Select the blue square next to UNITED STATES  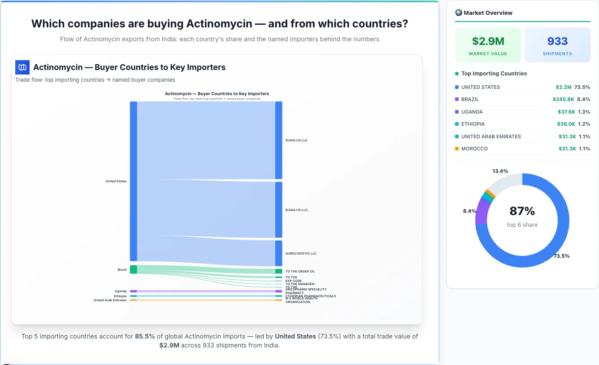point(457,87)
